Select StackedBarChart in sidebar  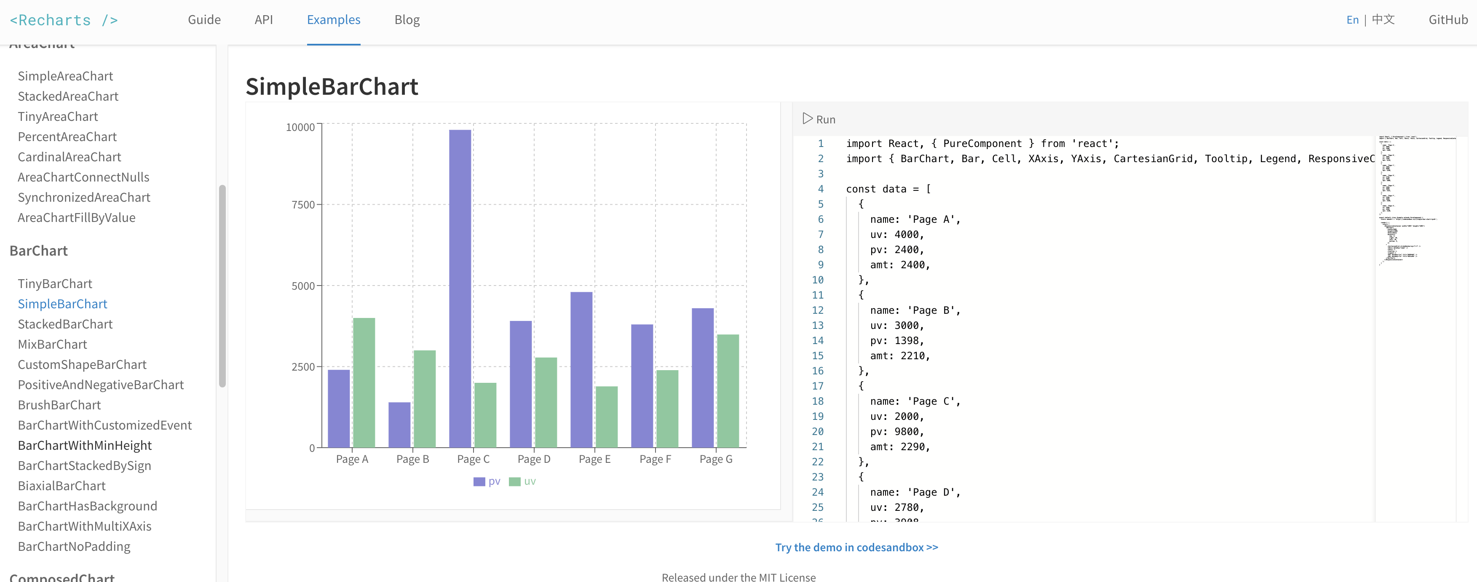[x=65, y=324]
